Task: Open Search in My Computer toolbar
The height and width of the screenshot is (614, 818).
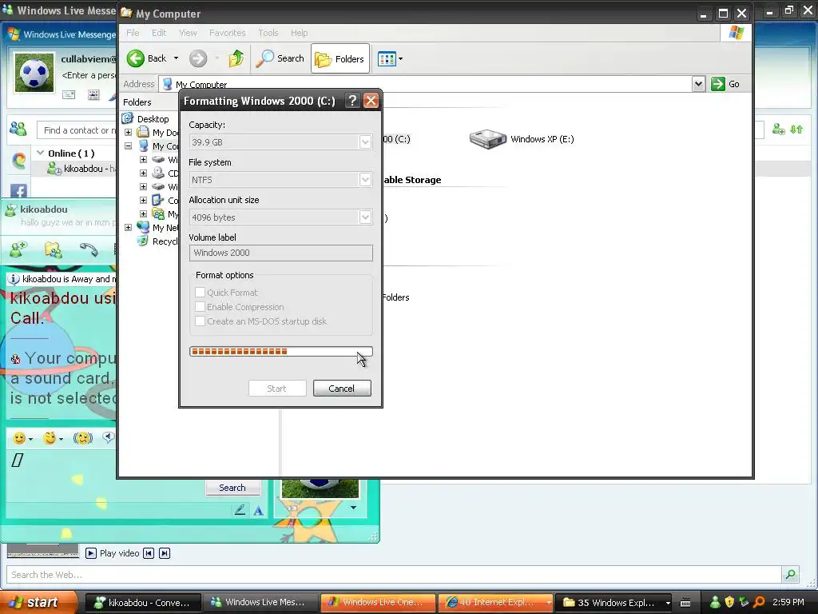Action: (280, 58)
